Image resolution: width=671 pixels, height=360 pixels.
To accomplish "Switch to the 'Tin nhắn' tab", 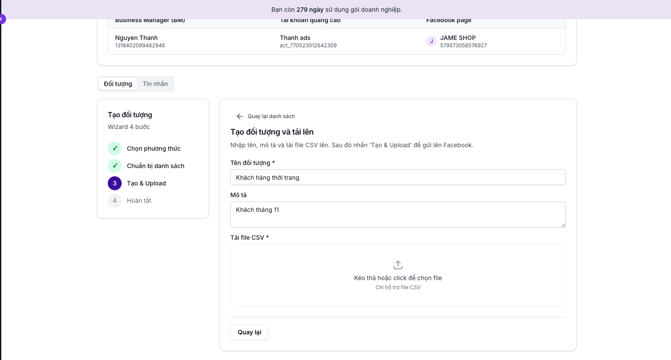I will coord(155,83).
